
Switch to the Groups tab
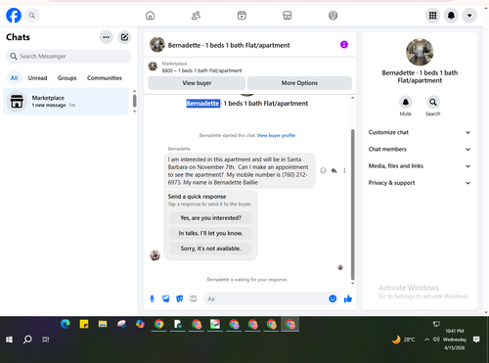67,78
